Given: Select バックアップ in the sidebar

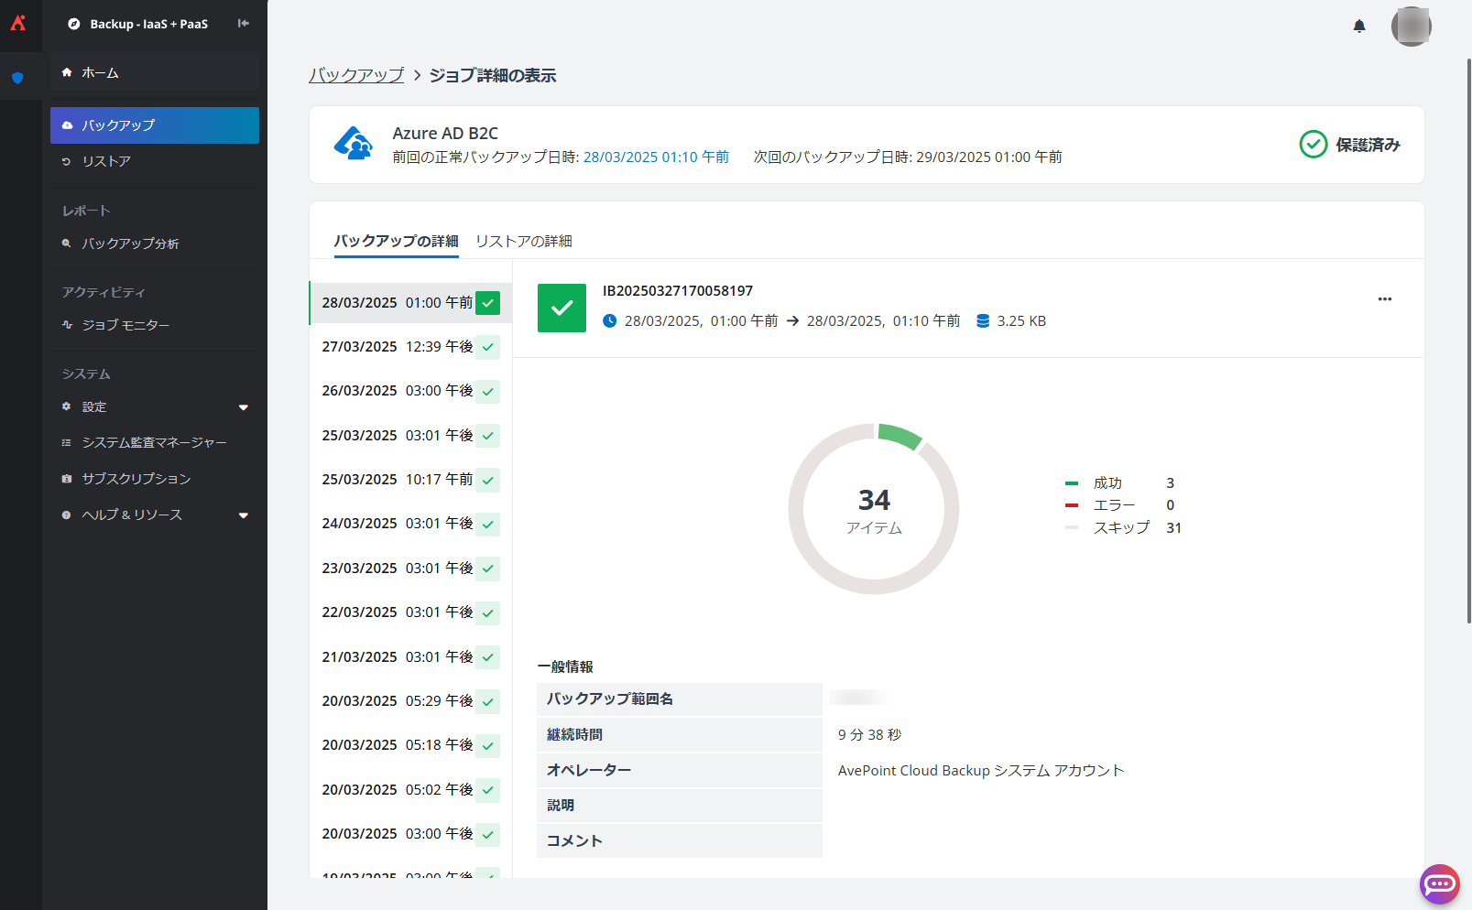Looking at the screenshot, I should point(155,125).
